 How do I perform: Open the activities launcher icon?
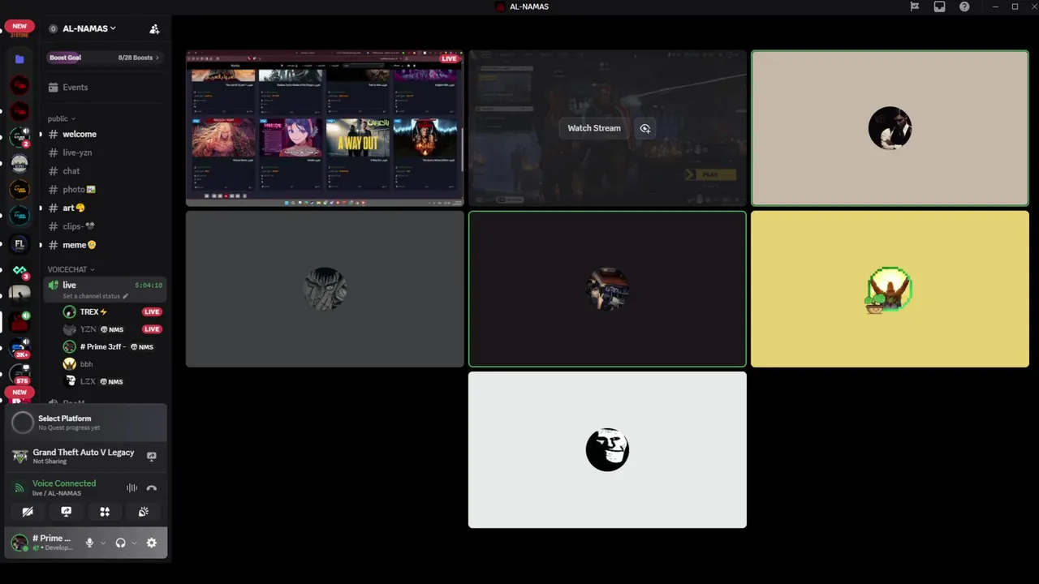click(x=105, y=512)
